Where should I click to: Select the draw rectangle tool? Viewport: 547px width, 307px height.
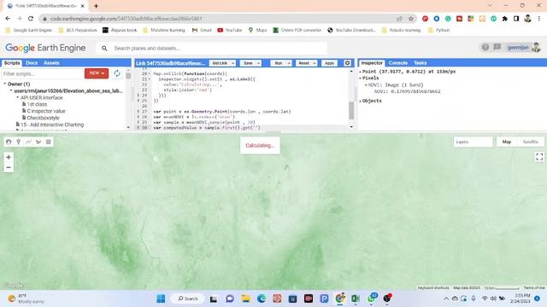[49, 142]
